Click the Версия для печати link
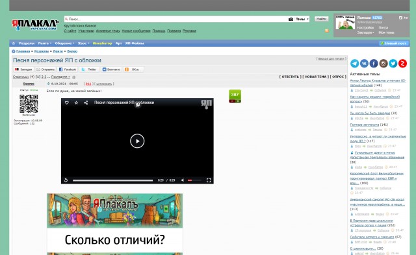This screenshot has height=255, width=416. pyautogui.click(x=331, y=58)
